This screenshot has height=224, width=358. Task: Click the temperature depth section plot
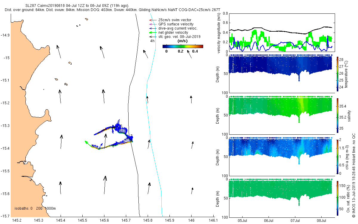[282, 74]
